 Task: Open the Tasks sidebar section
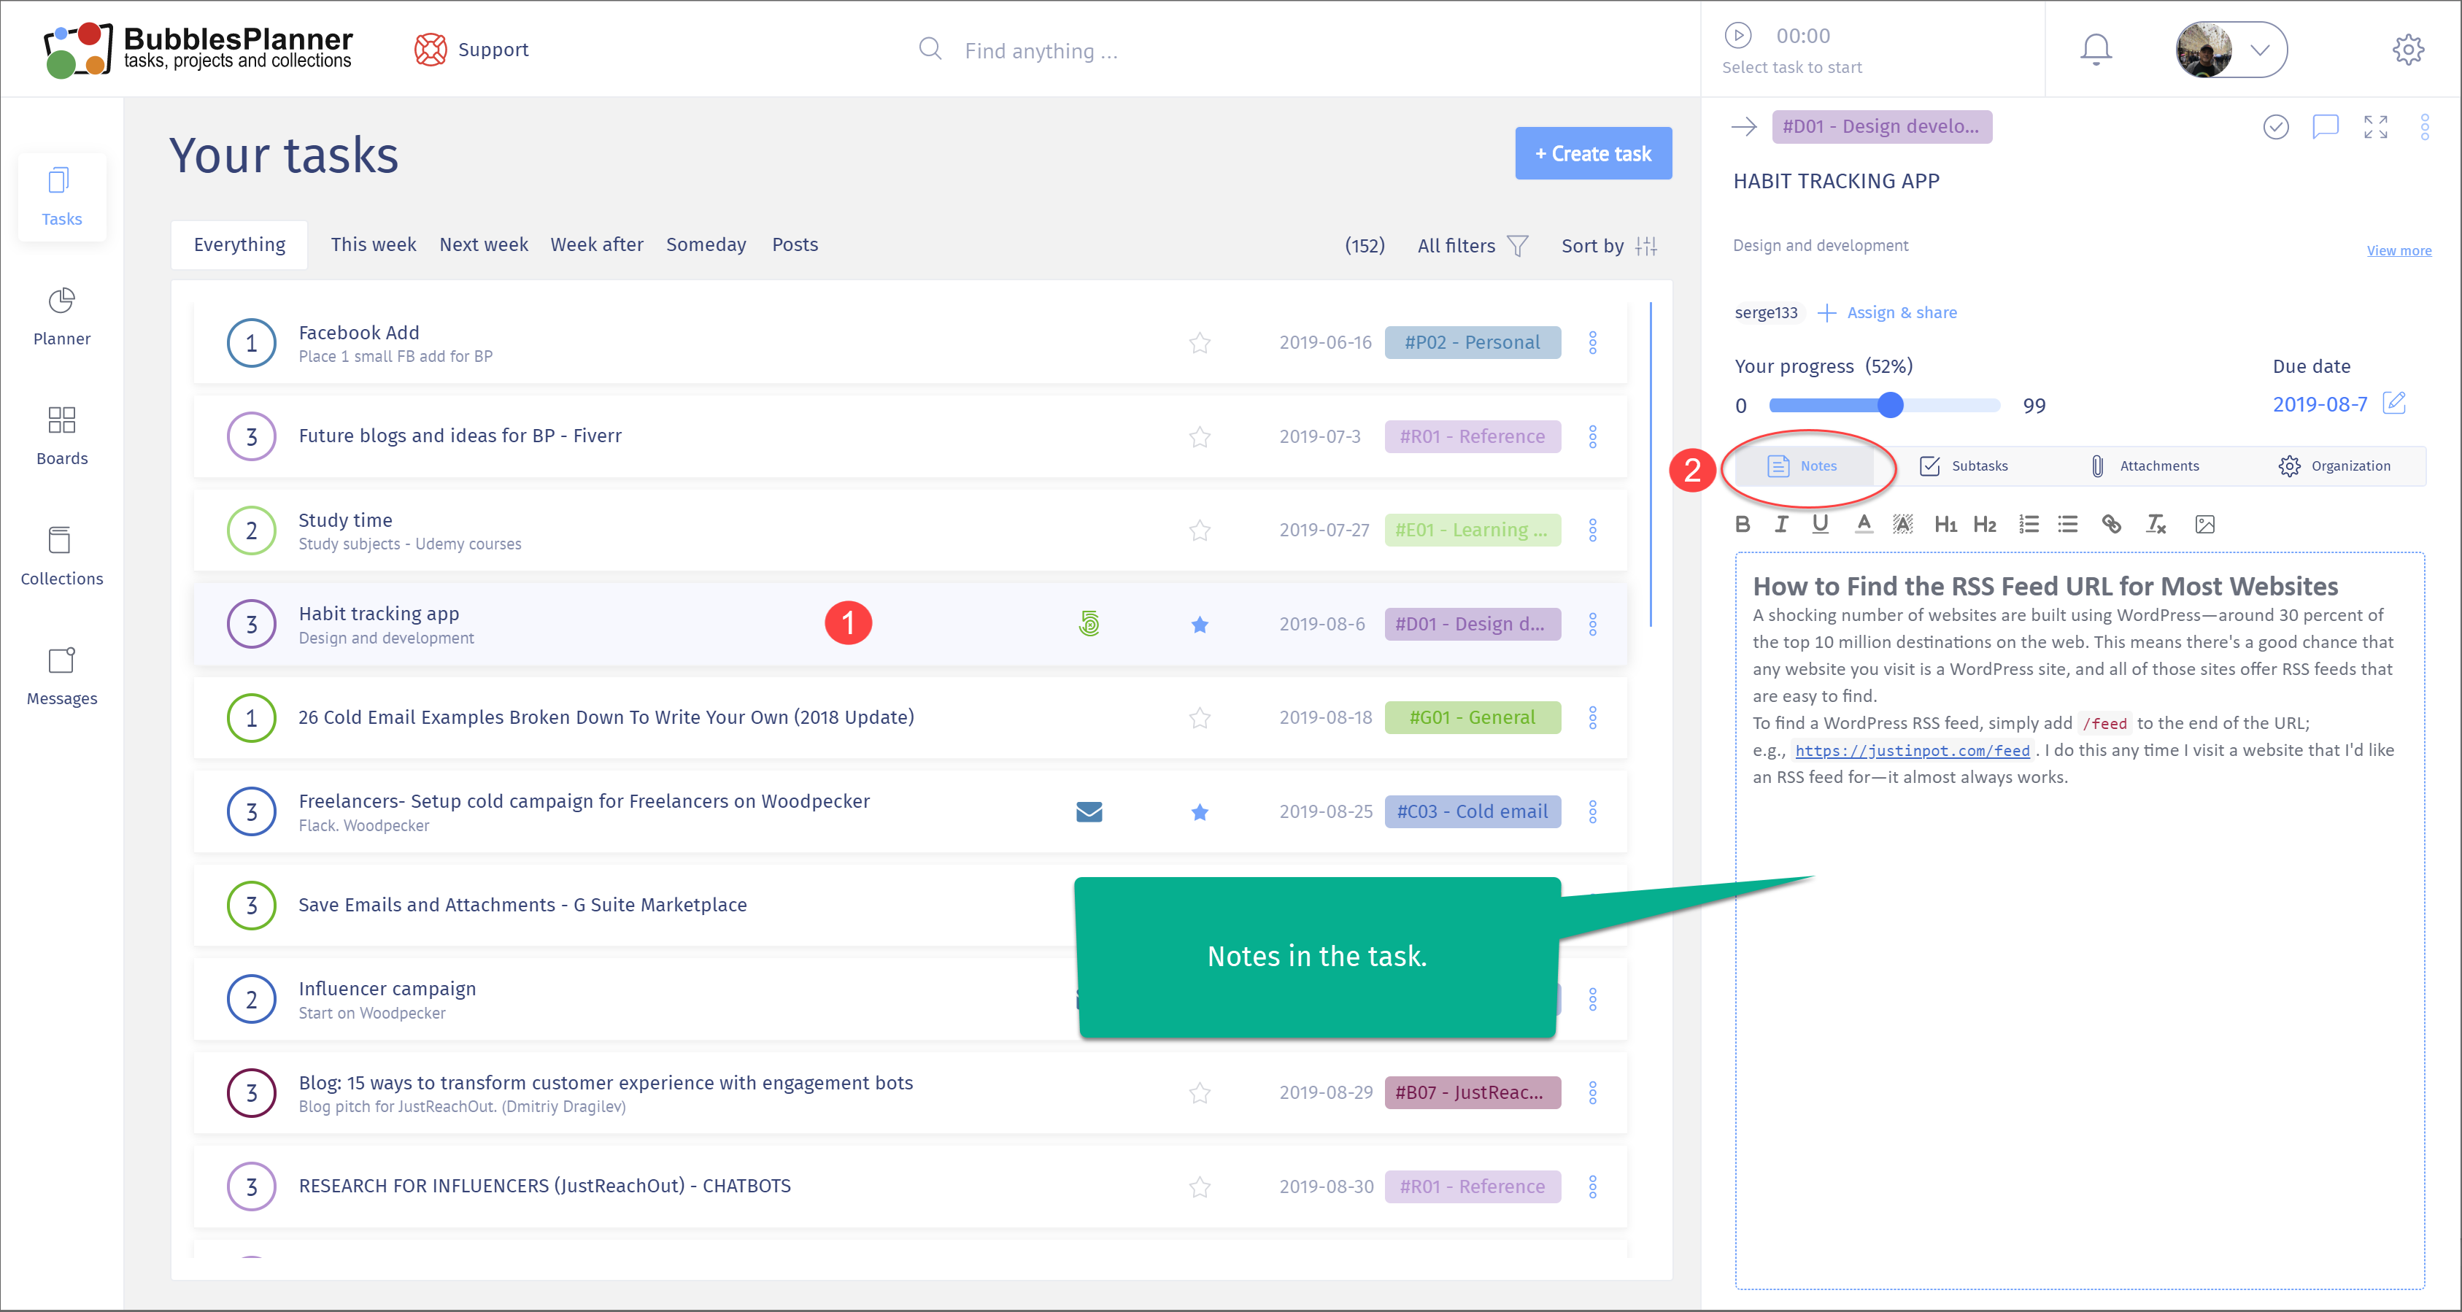click(61, 197)
